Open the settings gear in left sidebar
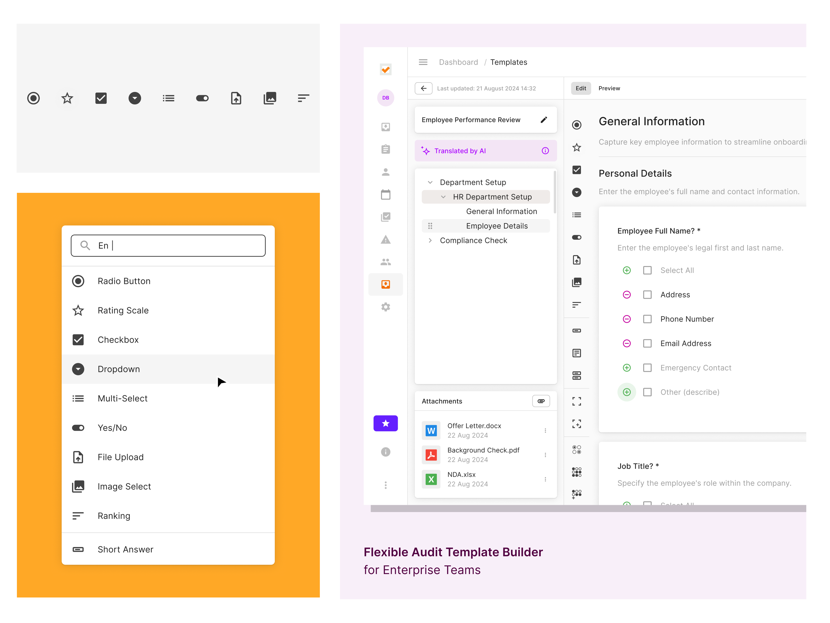 tap(385, 307)
